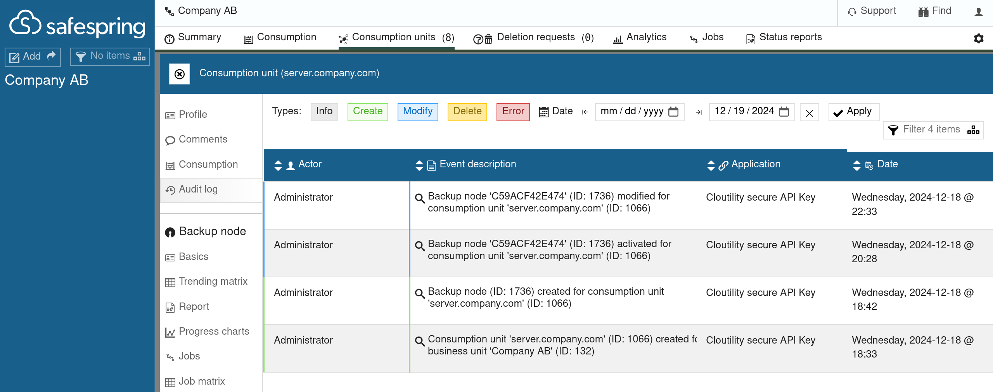
Task: Click the Apply button
Action: point(854,112)
